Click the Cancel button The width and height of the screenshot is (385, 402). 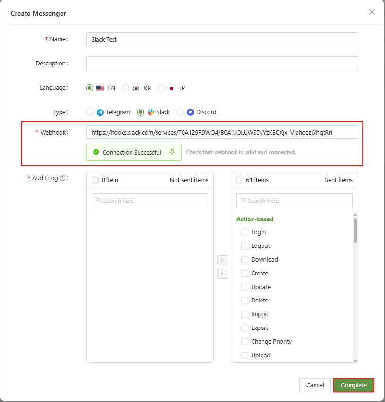pos(315,385)
